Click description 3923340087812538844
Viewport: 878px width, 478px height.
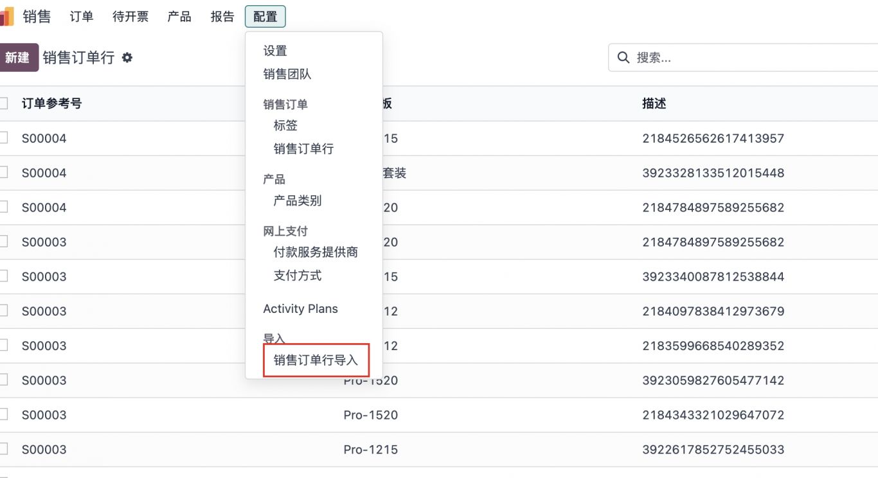click(713, 276)
